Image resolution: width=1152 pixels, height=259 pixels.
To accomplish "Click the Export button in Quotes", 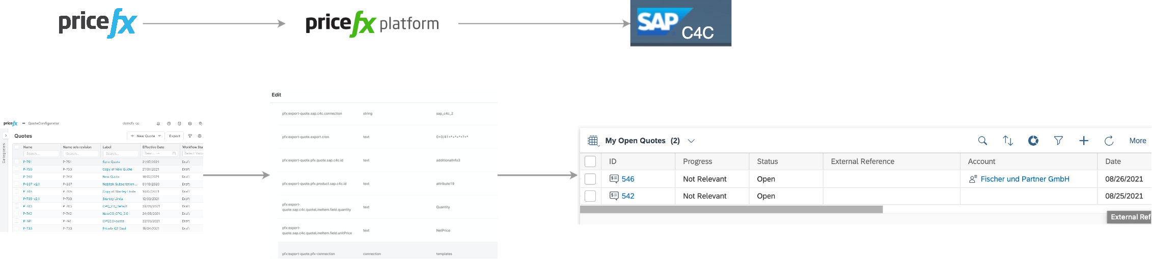I will (175, 136).
